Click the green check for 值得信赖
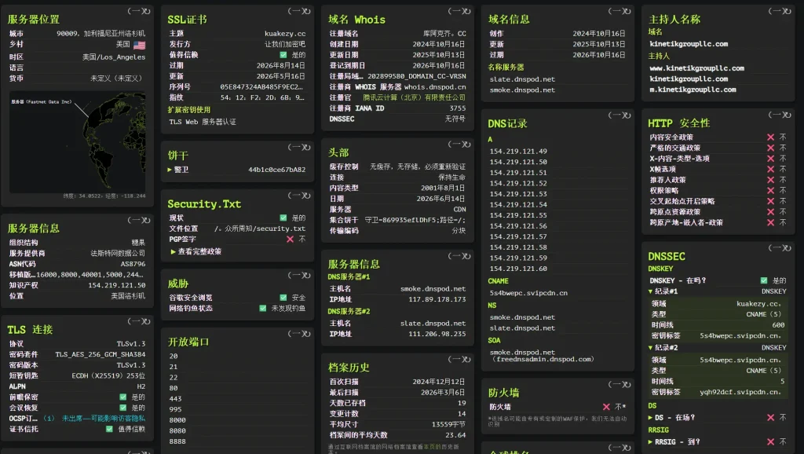Screen dimensions: 804x454 283,55
